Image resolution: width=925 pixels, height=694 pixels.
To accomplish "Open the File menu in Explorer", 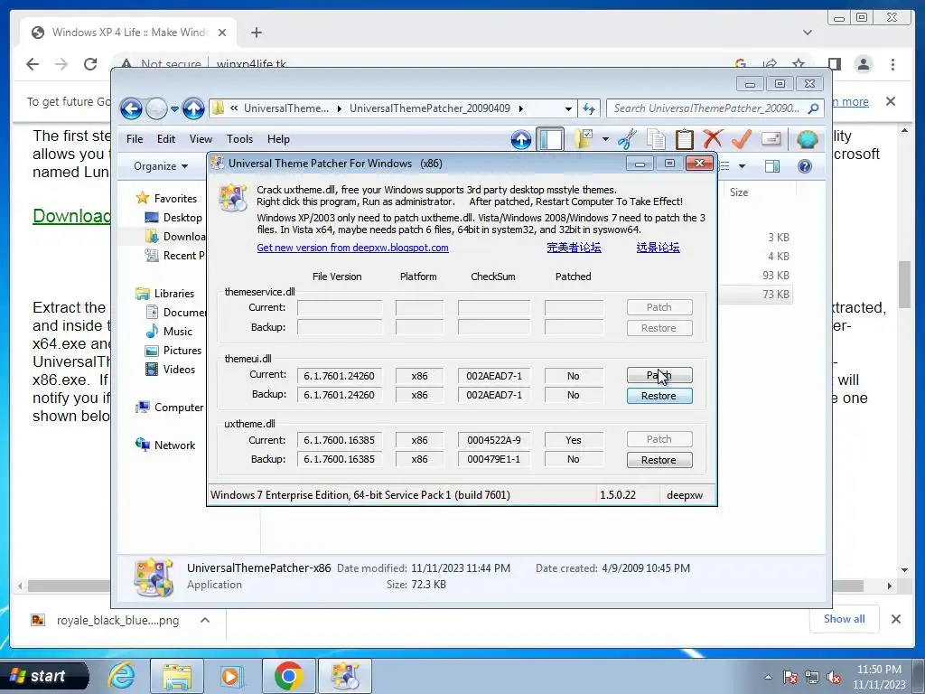I will tap(135, 139).
